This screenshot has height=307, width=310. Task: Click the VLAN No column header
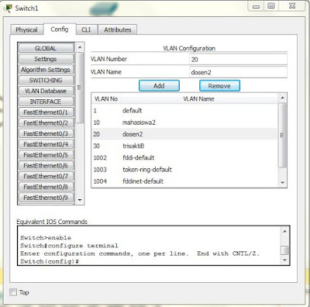(x=106, y=98)
